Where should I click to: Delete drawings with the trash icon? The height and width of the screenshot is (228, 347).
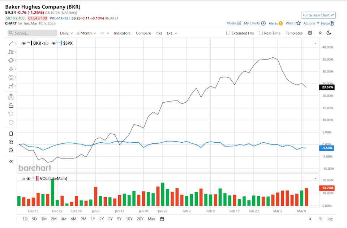pos(11,133)
